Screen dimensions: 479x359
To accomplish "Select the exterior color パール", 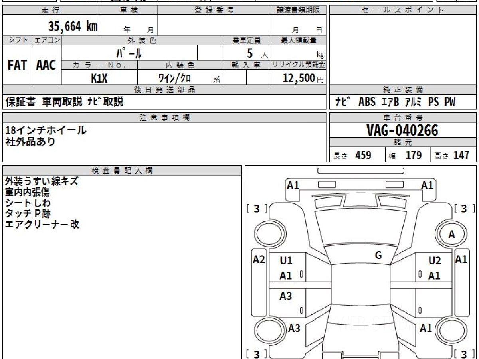I will coord(129,53).
